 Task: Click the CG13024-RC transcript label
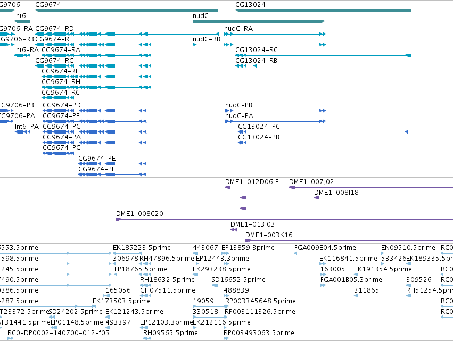point(257,50)
